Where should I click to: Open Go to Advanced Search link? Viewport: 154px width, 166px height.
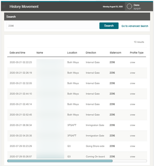tap(135, 26)
